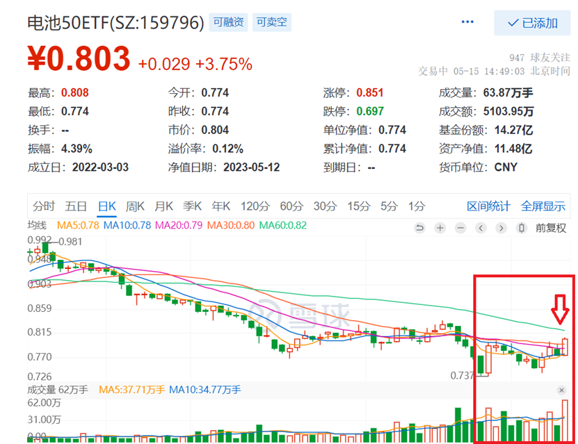Select the 季K chart tab
This screenshot has height=444, width=578.
click(x=193, y=206)
